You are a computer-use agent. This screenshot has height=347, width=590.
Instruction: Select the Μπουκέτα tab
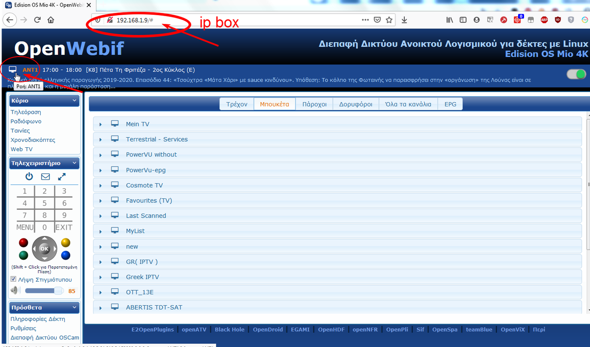click(275, 104)
